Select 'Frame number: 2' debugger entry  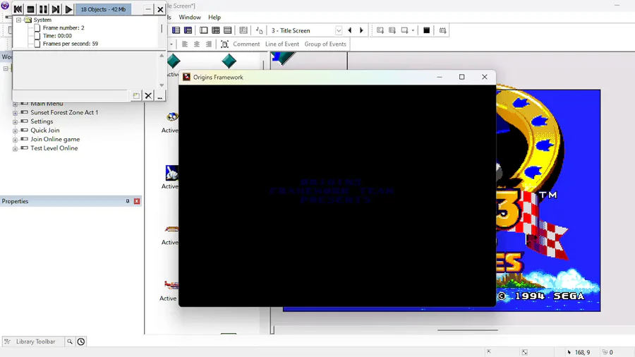[x=64, y=28]
